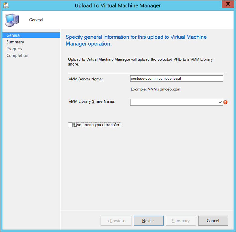Enable the Use unencrypted transfer checkbox
This screenshot has width=236, height=232.
coord(71,125)
